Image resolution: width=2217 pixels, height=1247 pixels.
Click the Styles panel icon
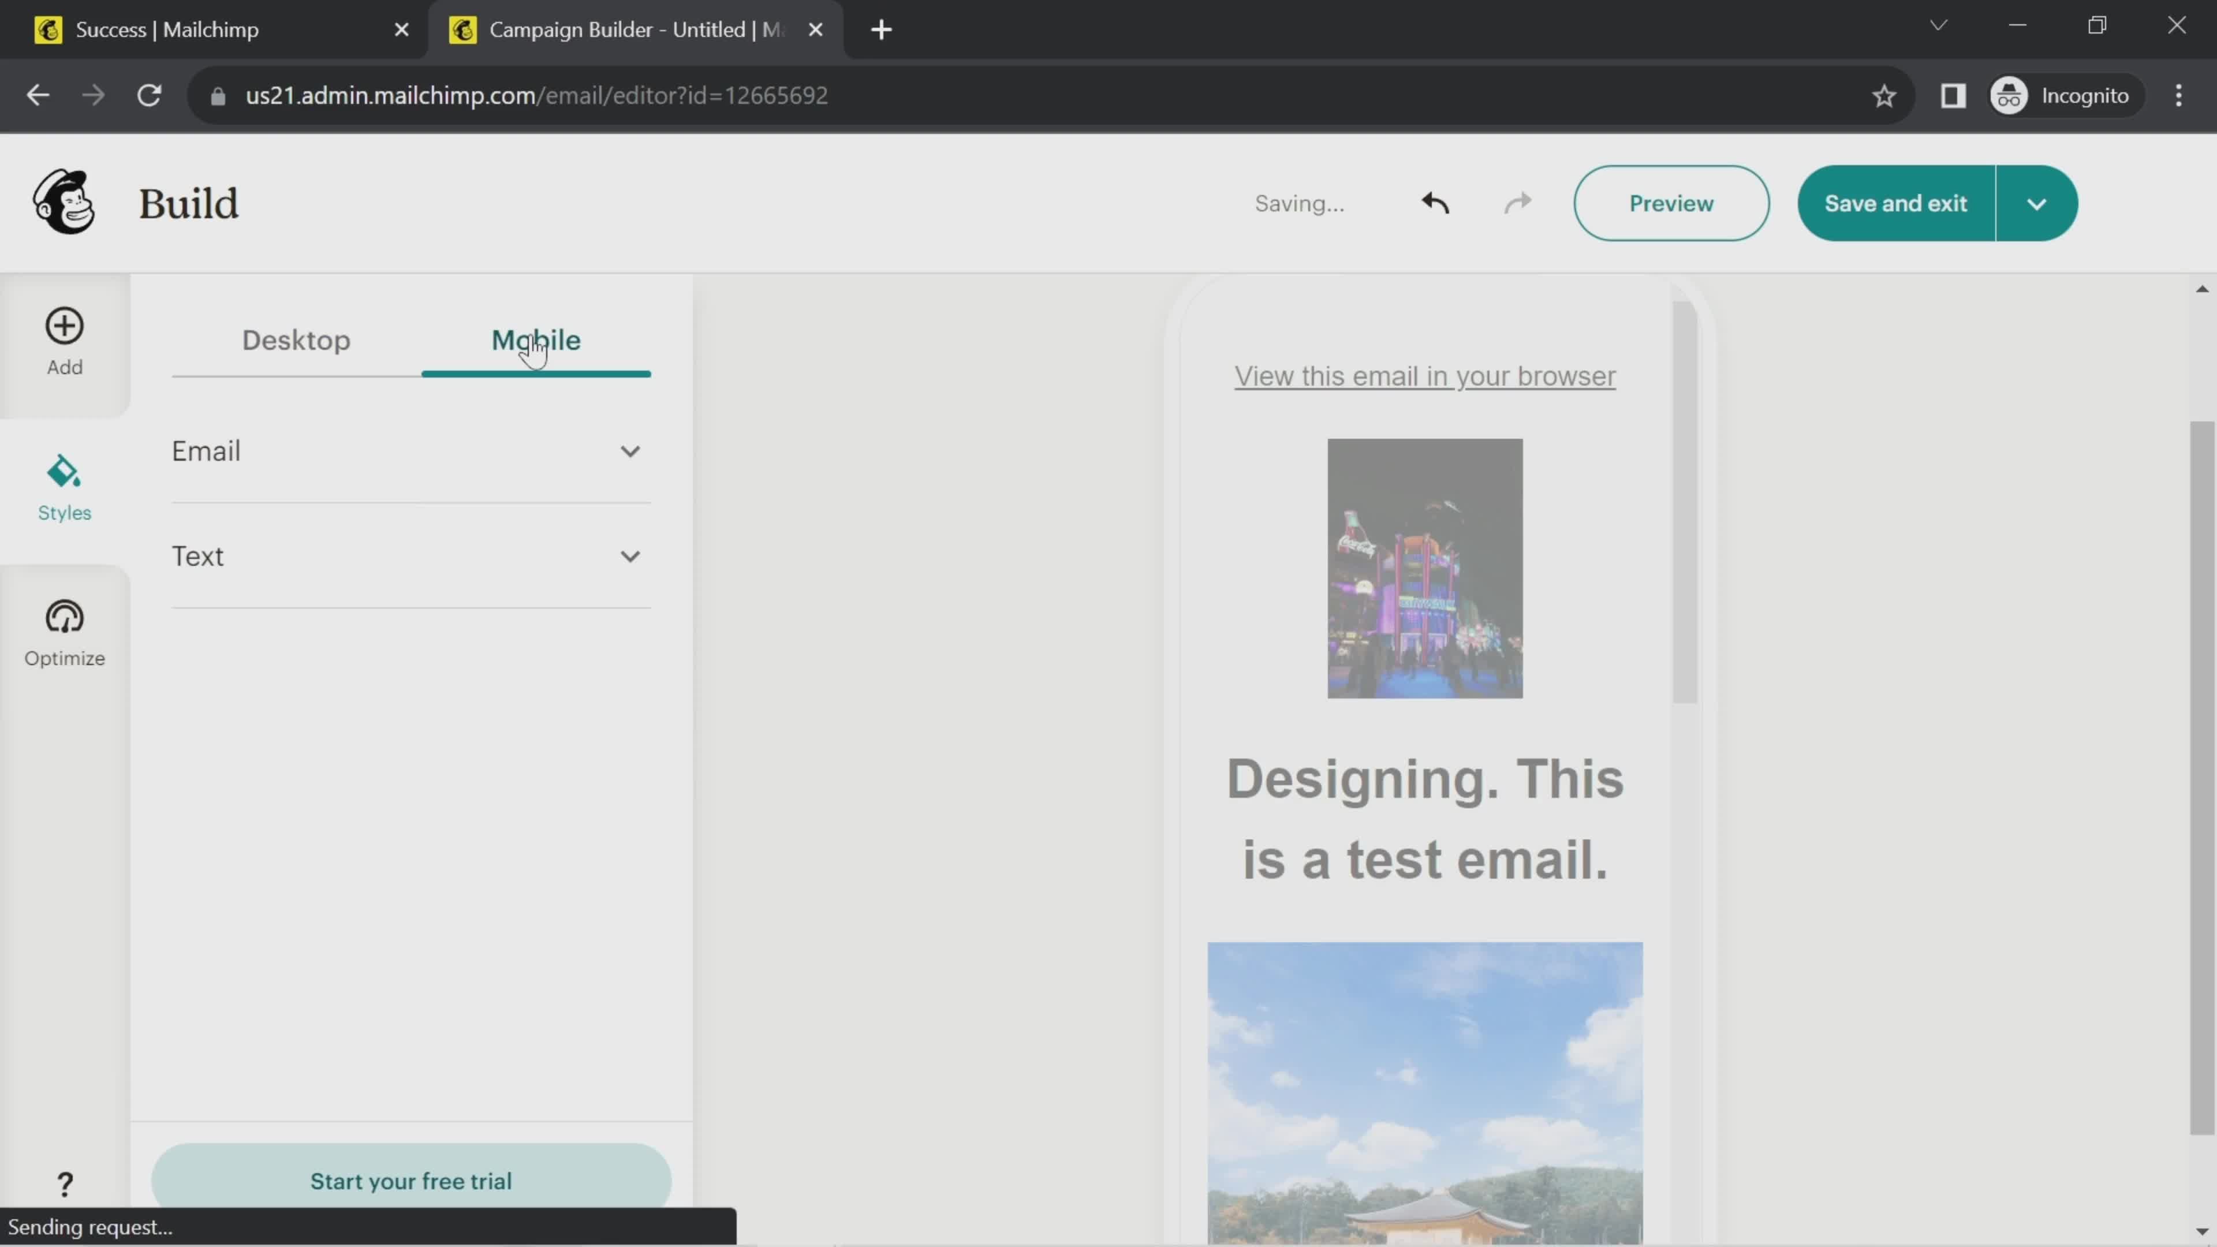coord(64,486)
